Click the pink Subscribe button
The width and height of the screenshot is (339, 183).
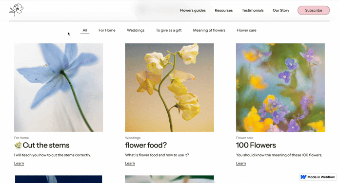[314, 10]
